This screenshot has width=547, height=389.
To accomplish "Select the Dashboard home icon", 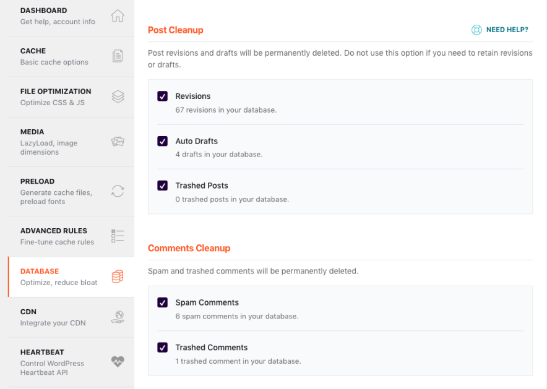I will [x=118, y=15].
